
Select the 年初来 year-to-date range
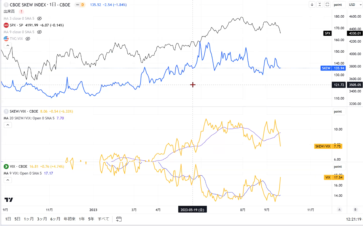70,219
